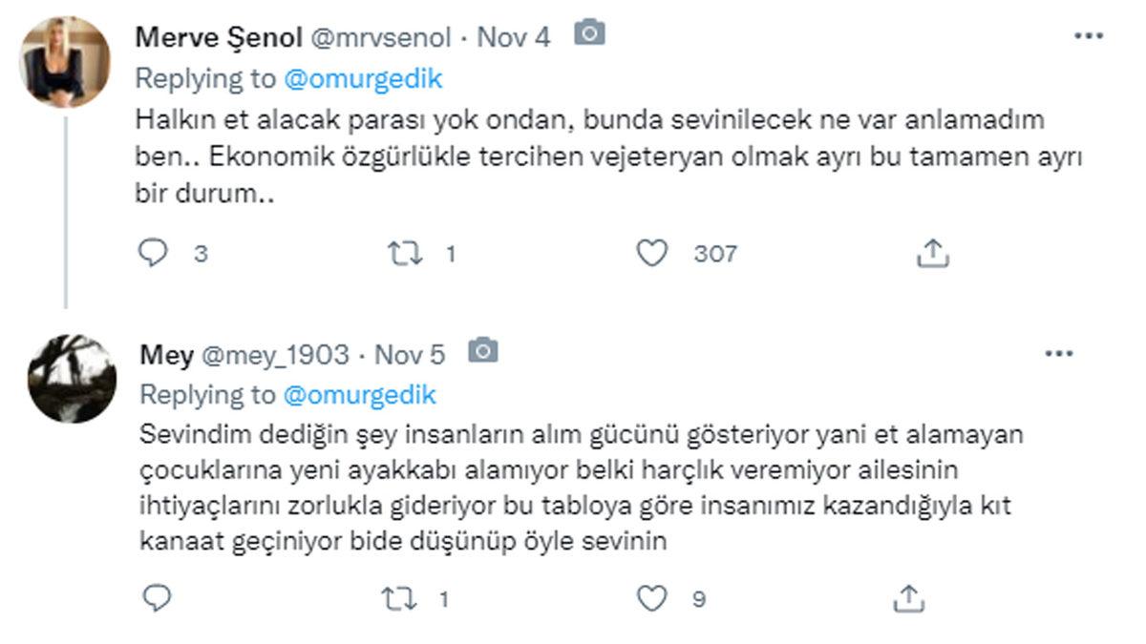The image size is (1146, 644).
Task: Open the Nov 4 timestamp link
Action: (x=517, y=36)
